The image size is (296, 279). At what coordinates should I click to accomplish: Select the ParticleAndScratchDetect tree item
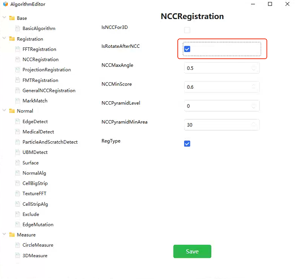pyautogui.click(x=50, y=142)
